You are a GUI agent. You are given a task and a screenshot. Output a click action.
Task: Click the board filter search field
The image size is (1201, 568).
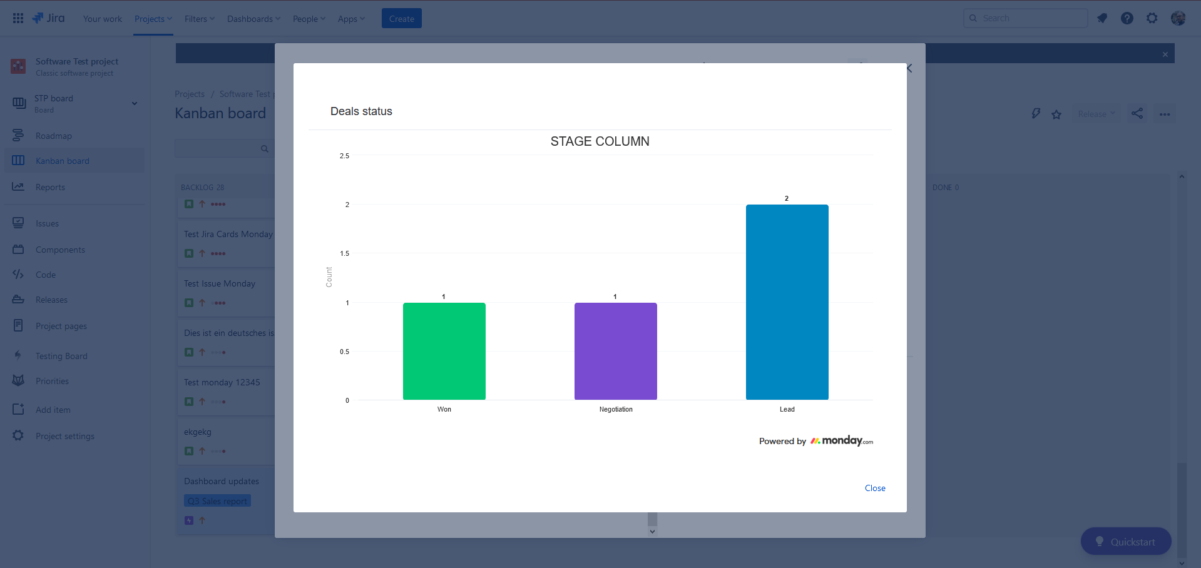[224, 149]
